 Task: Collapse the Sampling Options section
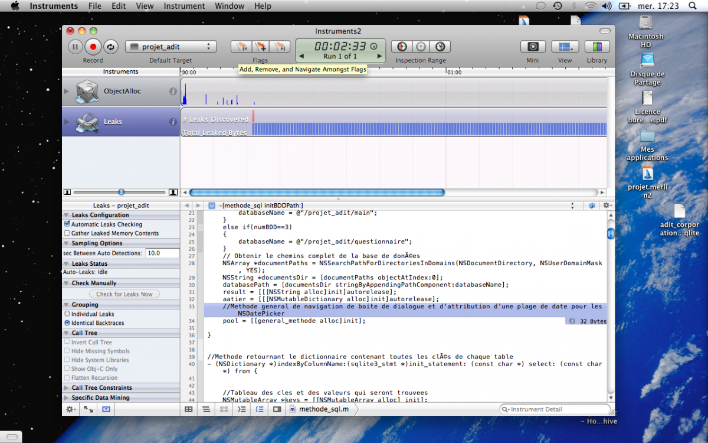[67, 243]
